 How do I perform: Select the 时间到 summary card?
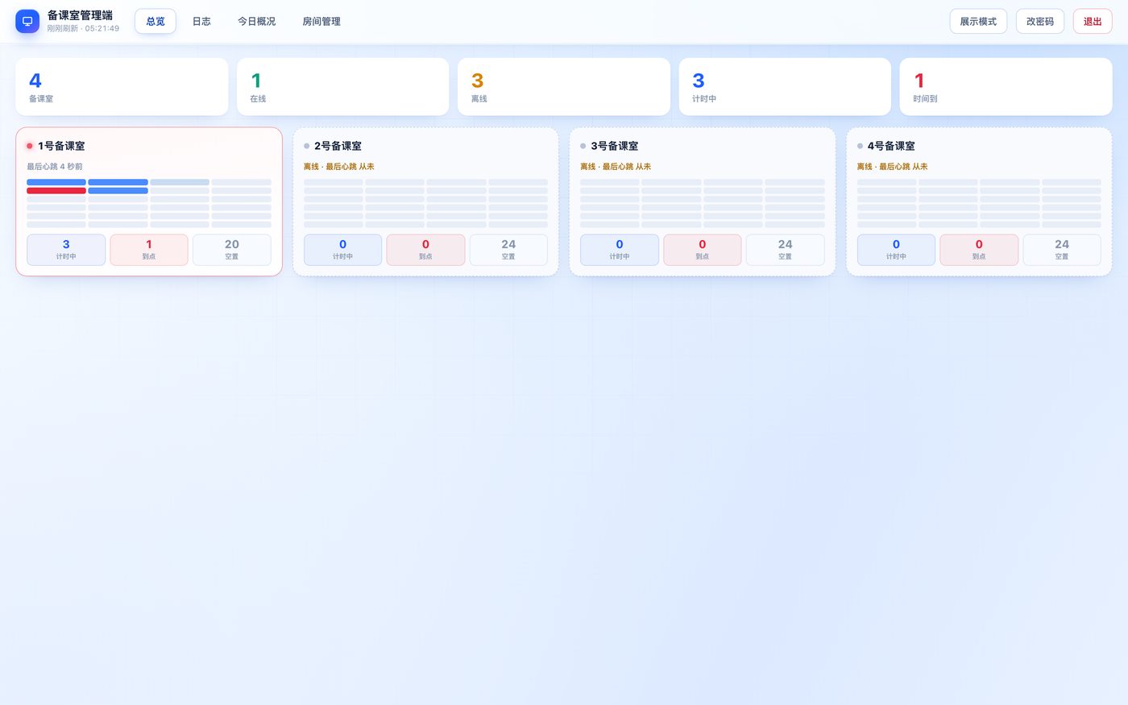(1006, 86)
